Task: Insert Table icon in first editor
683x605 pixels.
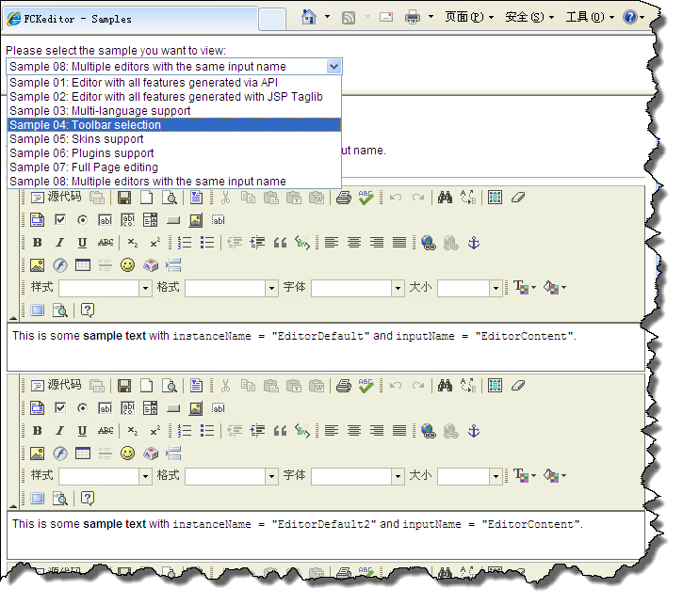Action: tap(83, 265)
